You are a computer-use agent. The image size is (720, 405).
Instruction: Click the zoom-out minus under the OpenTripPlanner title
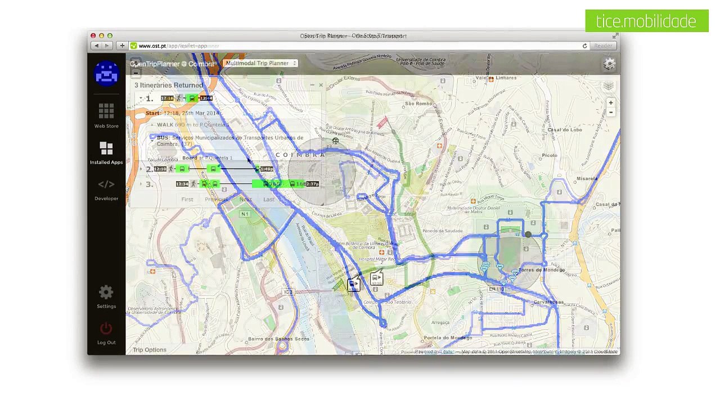tap(136, 73)
